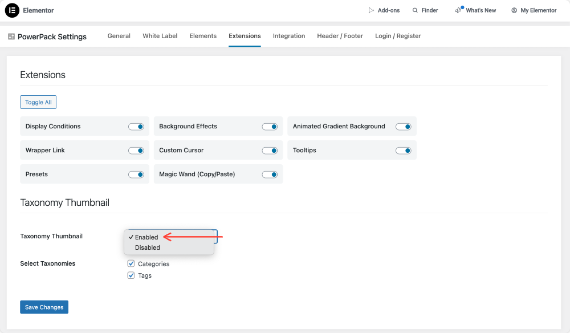This screenshot has width=570, height=333.
Task: Click the PowerPack Settings icon
Action: click(11, 36)
